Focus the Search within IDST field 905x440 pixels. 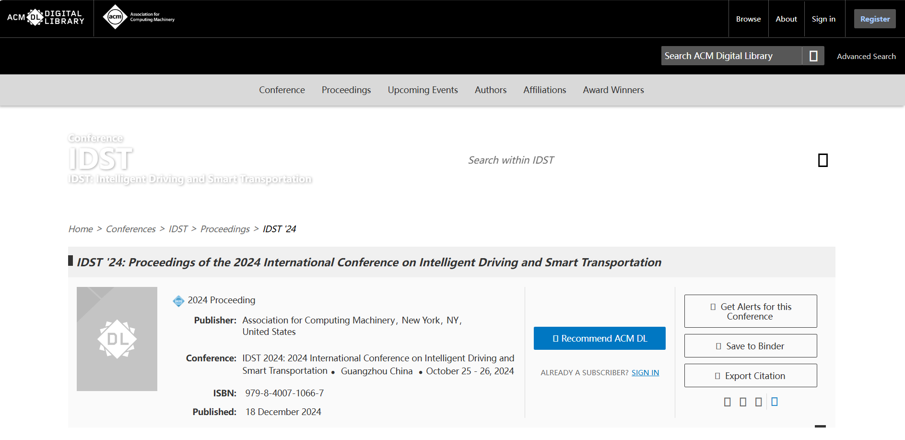tap(638, 160)
